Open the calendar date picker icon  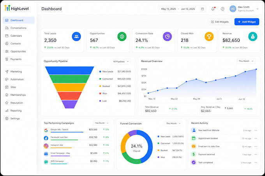click(x=202, y=9)
